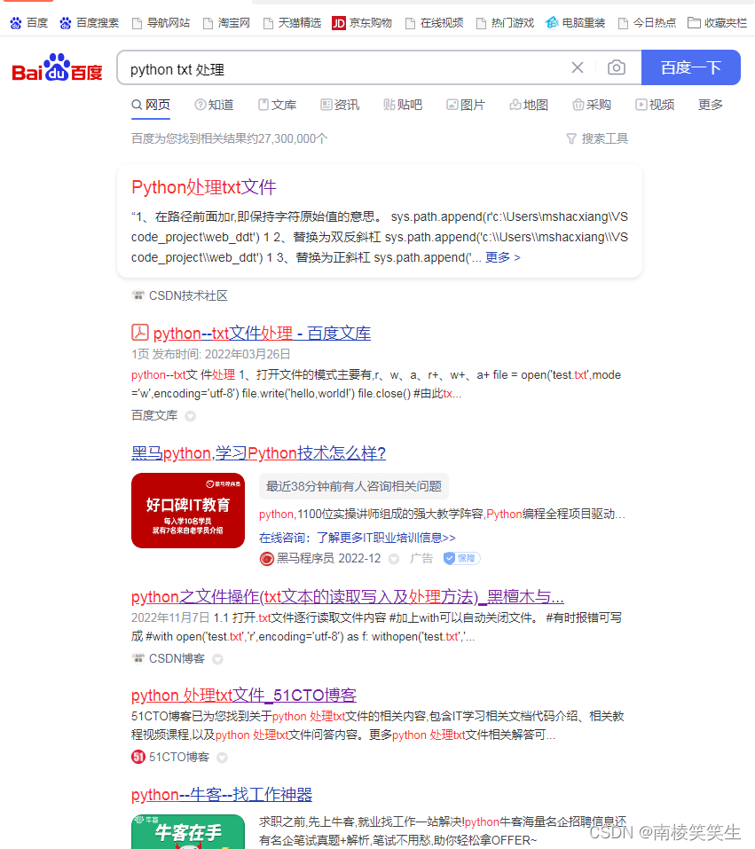Viewport: 755px width, 849px height.
Task: Focus the search input field
Action: point(347,69)
